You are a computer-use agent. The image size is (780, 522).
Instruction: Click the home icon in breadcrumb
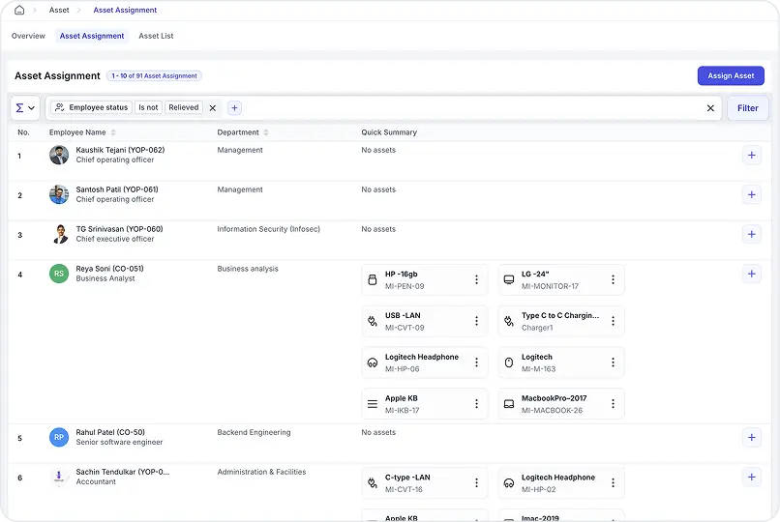point(19,11)
